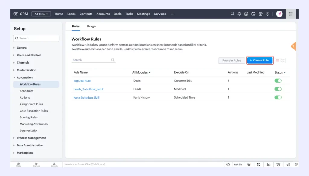Click the Create Rule button
309x176 pixels.
coord(260,60)
